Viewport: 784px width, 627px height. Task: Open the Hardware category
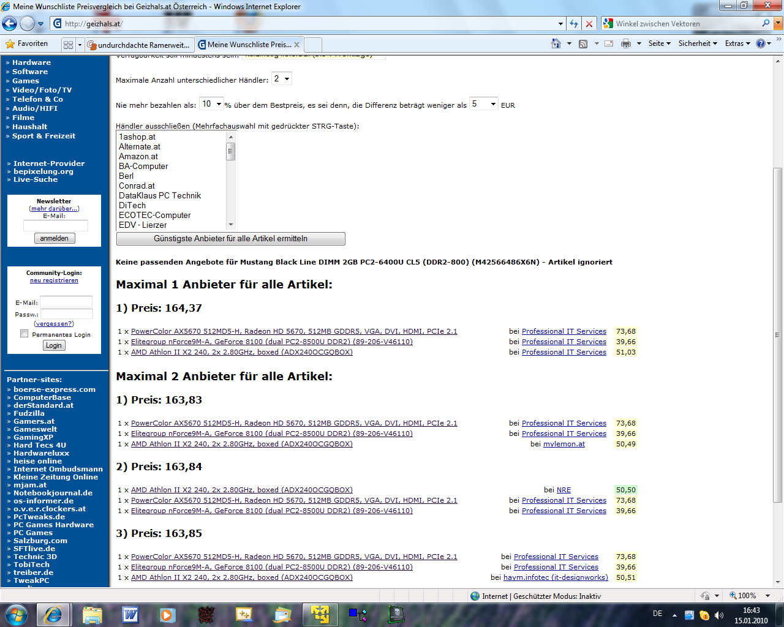click(31, 62)
